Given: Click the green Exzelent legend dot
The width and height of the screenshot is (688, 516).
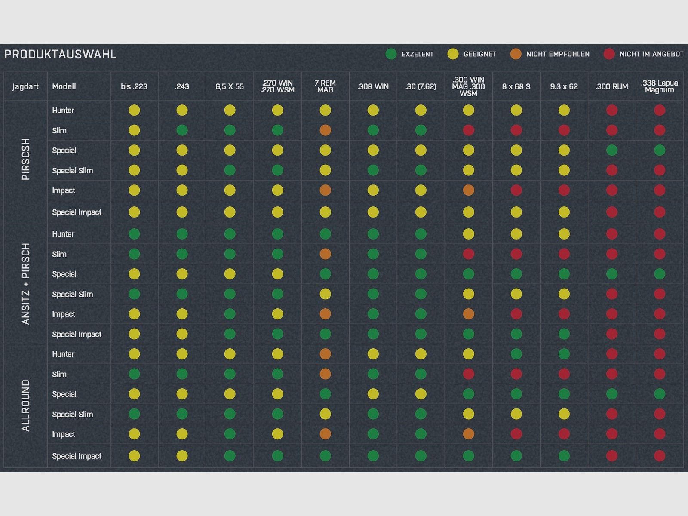Looking at the screenshot, I should (x=391, y=54).
